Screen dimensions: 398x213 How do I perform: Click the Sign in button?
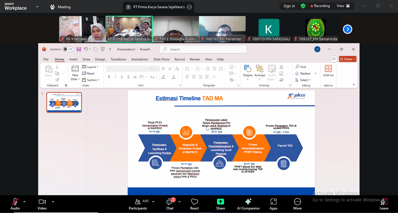click(x=289, y=6)
